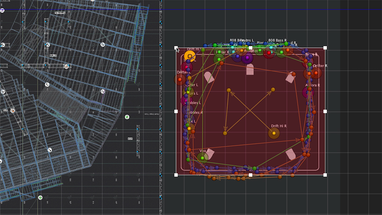Select the bottom-left yellow trajectory waypoint inside room
The height and width of the screenshot is (215, 382).
(225, 133)
